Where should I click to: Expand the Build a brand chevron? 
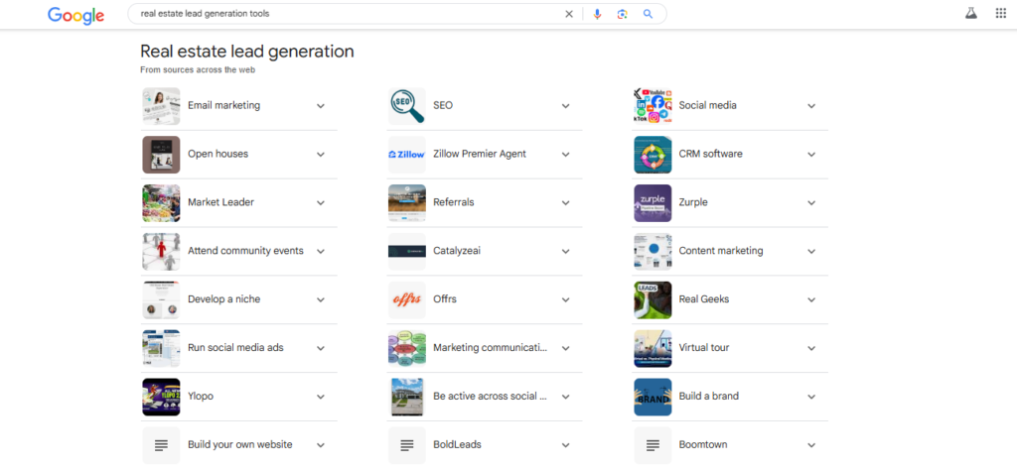(811, 397)
